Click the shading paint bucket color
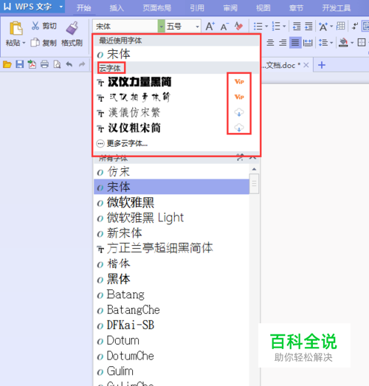 (343, 43)
